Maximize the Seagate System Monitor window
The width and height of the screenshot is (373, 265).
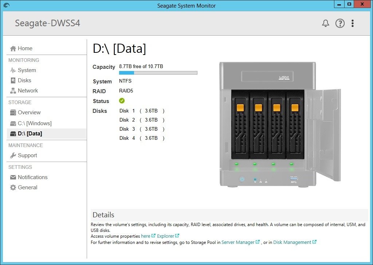point(349,4)
